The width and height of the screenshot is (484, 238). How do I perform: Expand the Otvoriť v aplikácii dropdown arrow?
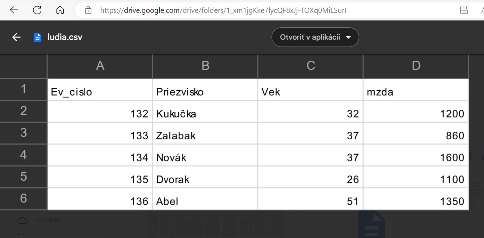pyautogui.click(x=348, y=38)
